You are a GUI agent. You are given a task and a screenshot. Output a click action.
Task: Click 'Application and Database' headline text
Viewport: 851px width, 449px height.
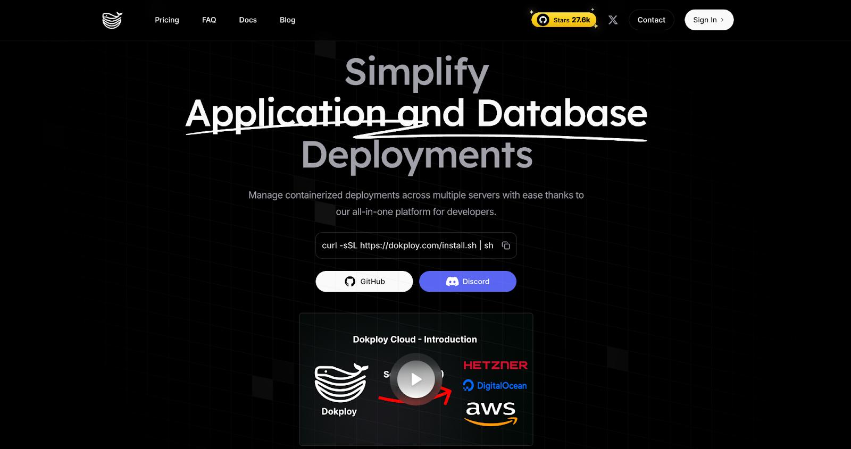coord(416,113)
